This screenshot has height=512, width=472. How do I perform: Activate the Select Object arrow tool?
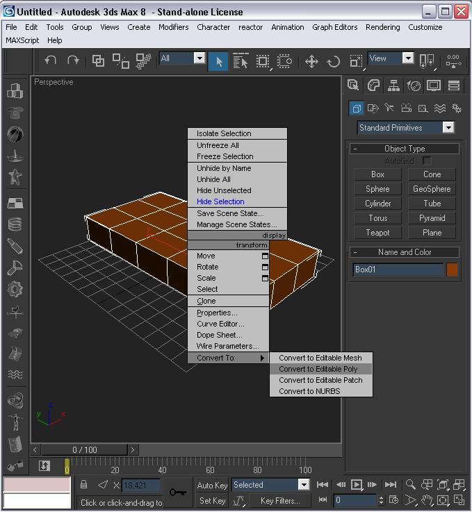(218, 61)
